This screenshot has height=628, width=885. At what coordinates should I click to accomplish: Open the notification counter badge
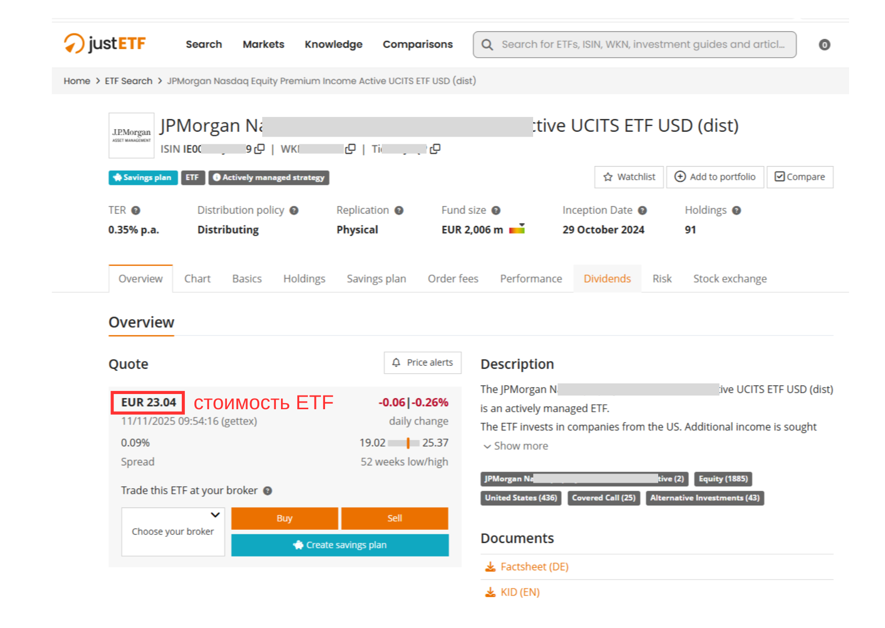824,45
